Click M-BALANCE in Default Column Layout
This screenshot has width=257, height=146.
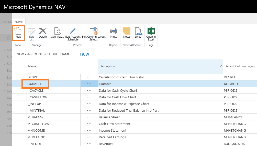(x=233, y=117)
